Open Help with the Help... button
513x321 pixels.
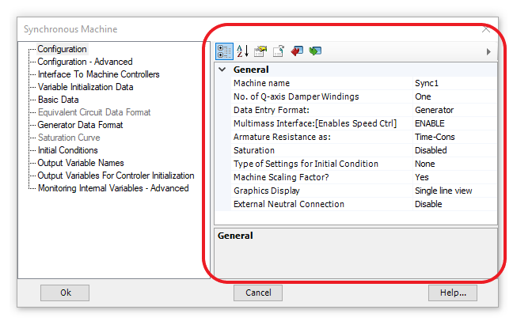(453, 293)
